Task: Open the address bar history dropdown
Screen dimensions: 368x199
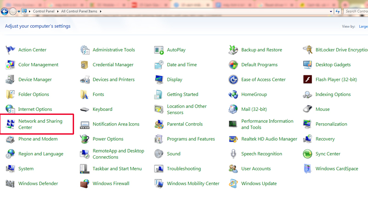Action: click(331, 11)
